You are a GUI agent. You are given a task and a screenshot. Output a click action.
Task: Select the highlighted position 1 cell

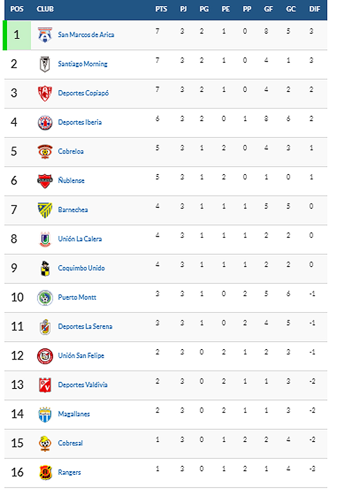pos(17,35)
